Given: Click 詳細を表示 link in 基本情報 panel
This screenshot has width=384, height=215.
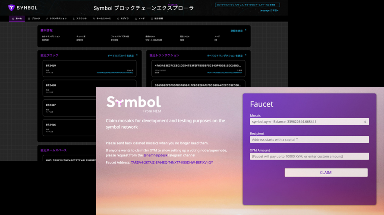Looking at the screenshot, I should (x=236, y=31).
